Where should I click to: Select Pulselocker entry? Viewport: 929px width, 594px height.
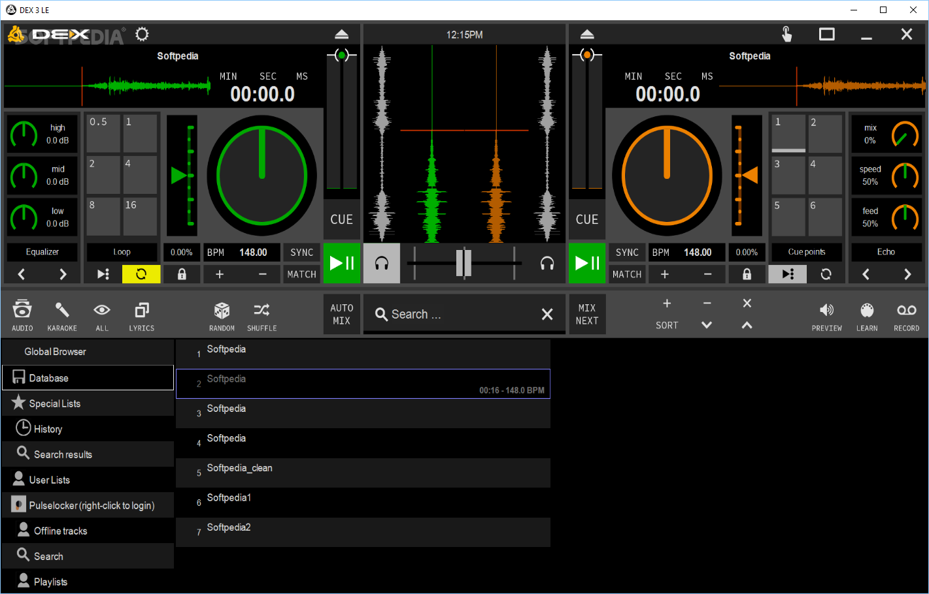88,505
